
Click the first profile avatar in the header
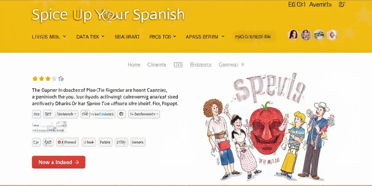[293, 35]
